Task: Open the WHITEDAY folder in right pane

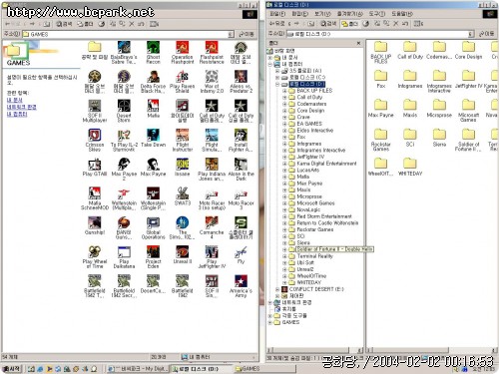Action: pos(410,167)
